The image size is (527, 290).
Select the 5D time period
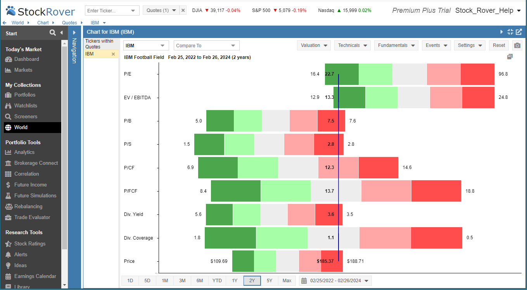pos(147,281)
